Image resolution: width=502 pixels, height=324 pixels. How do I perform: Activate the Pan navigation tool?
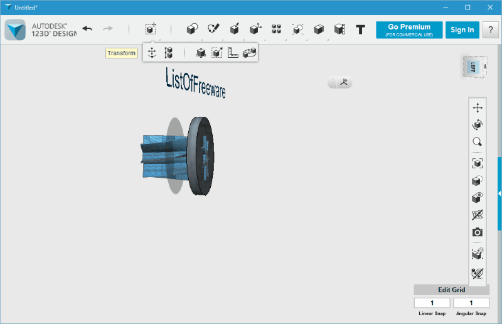478,108
